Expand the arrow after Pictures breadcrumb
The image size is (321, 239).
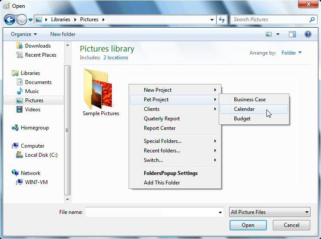[104, 19]
